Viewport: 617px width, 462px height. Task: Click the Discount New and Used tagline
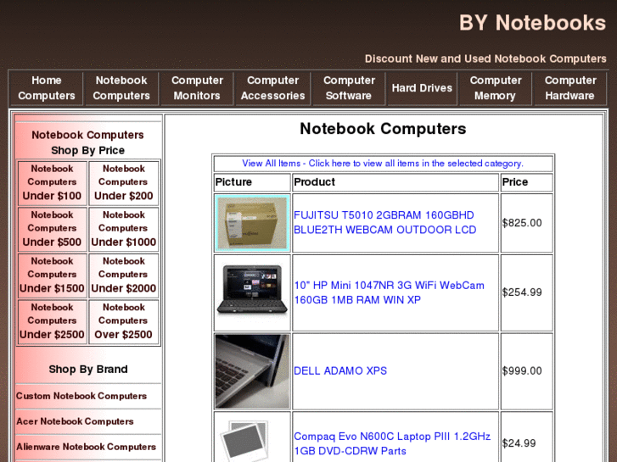tap(485, 58)
